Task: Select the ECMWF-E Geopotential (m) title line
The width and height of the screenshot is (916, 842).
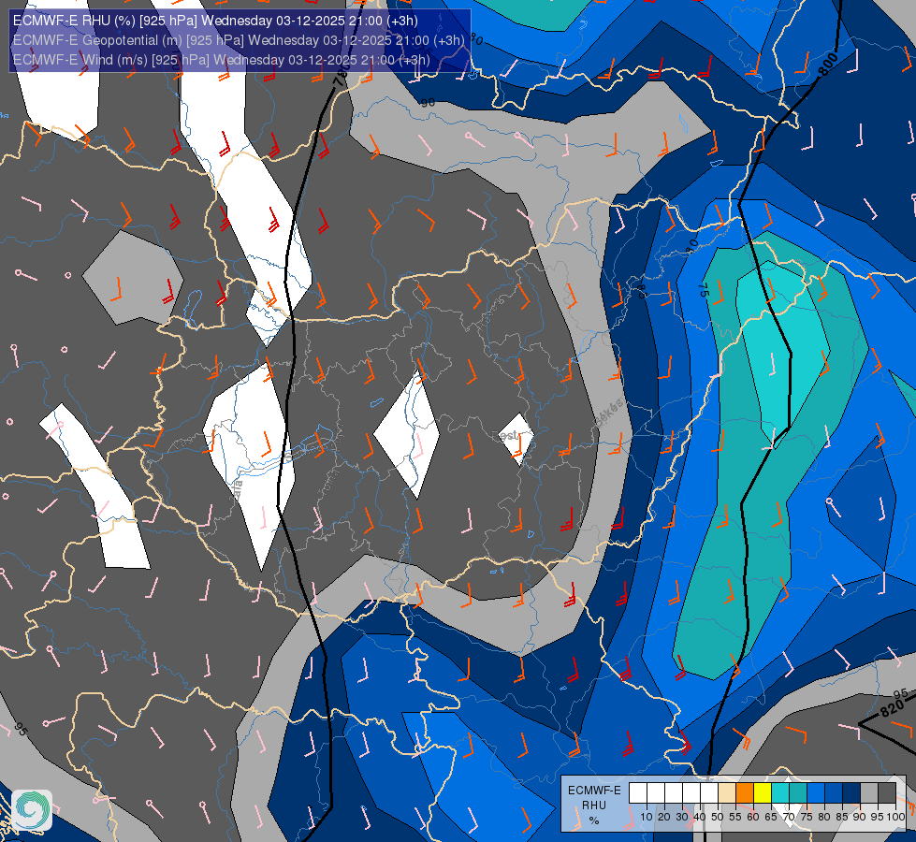Action: pyautogui.click(x=239, y=40)
